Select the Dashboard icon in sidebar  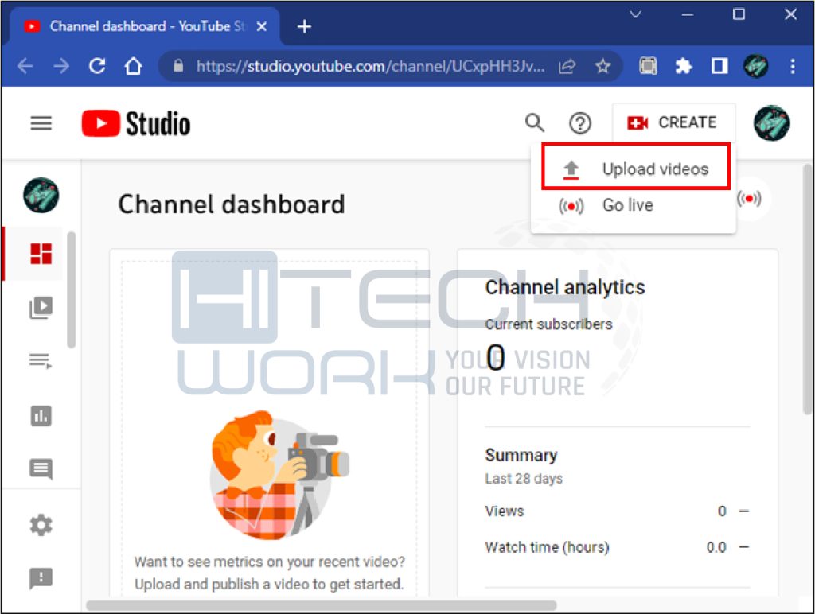(41, 254)
